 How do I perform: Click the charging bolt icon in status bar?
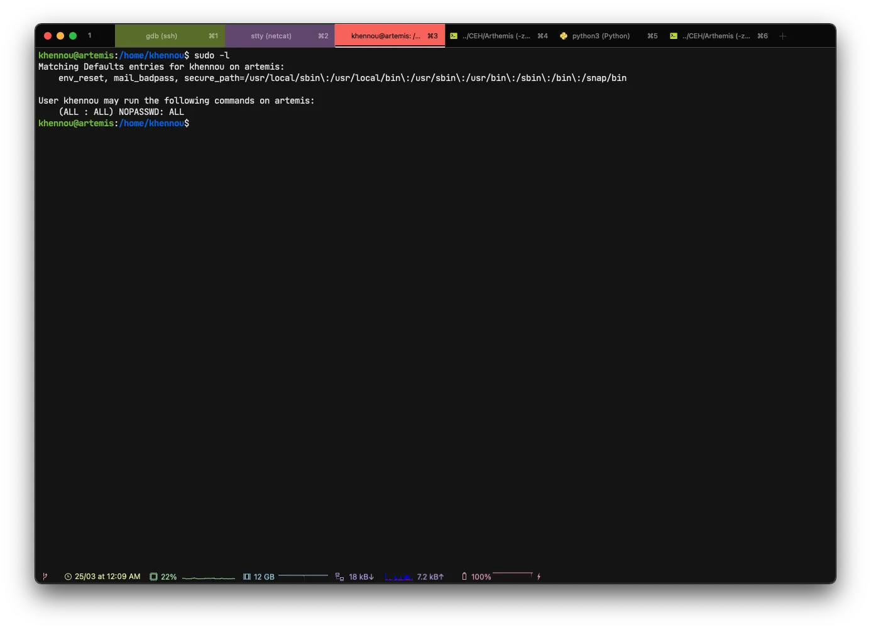(539, 577)
